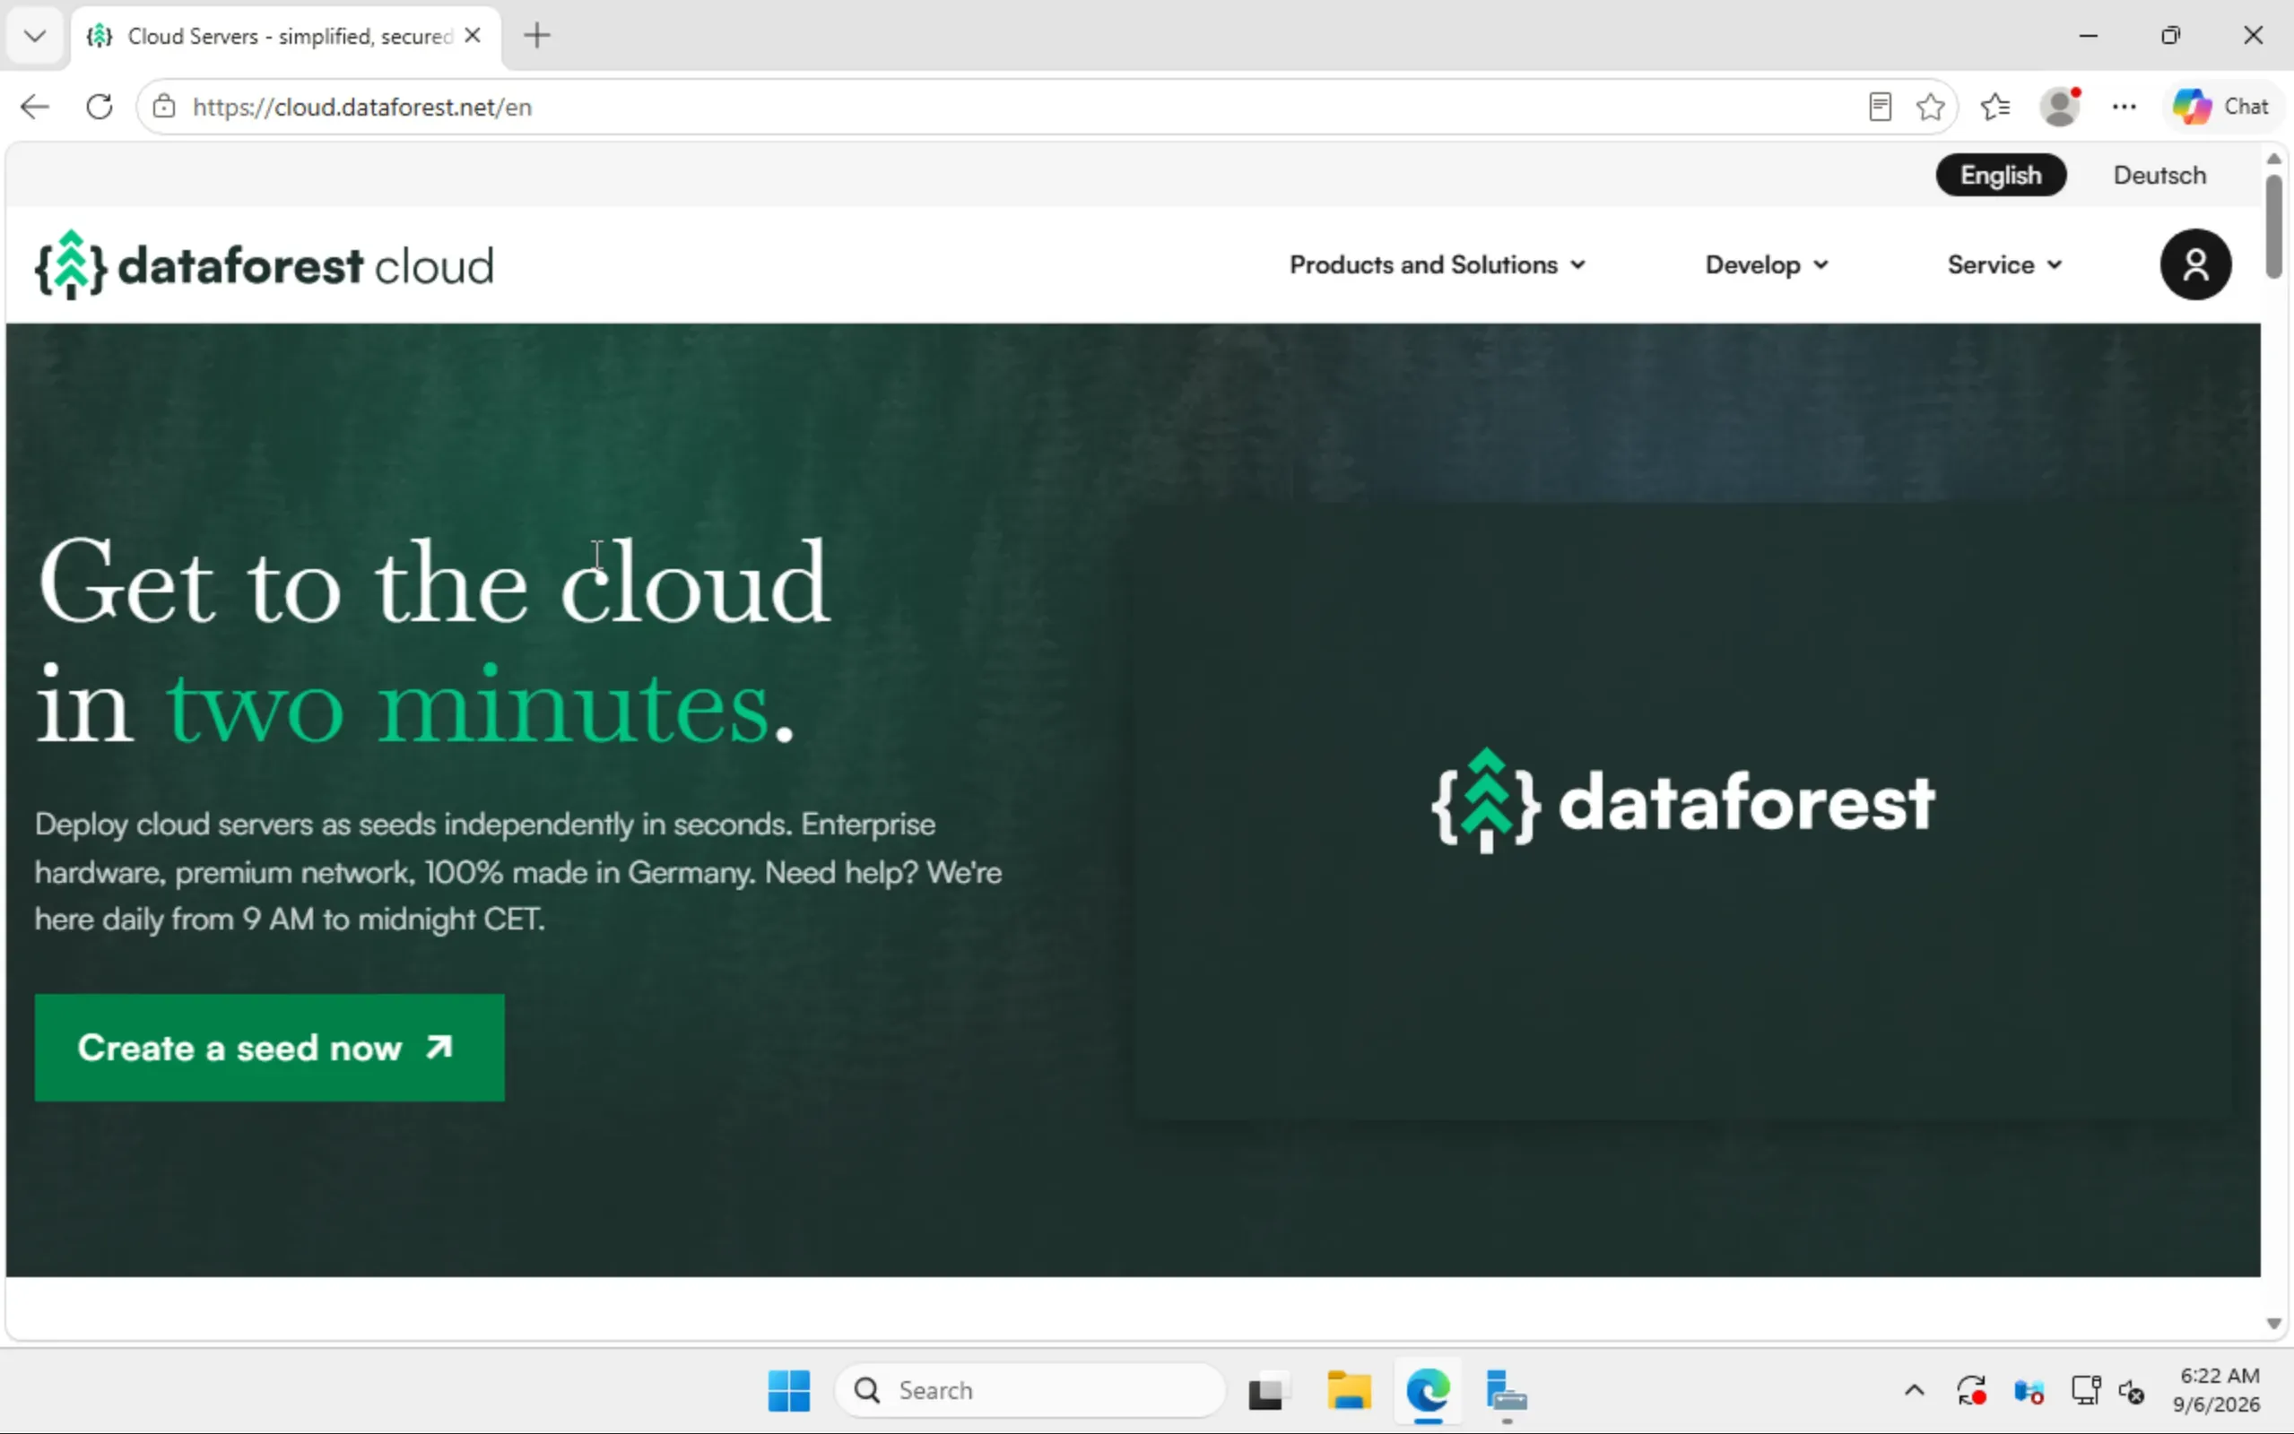The width and height of the screenshot is (2294, 1434).
Task: Click the display tray icon
Action: (2085, 1391)
